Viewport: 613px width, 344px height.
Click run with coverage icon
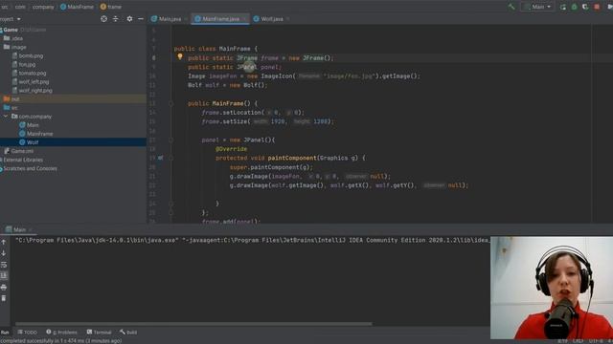(x=585, y=7)
